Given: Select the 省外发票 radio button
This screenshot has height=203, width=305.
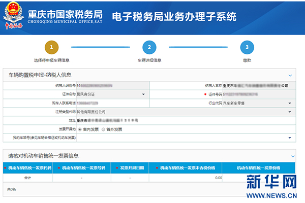Looking at the screenshot, I should click(103, 129).
